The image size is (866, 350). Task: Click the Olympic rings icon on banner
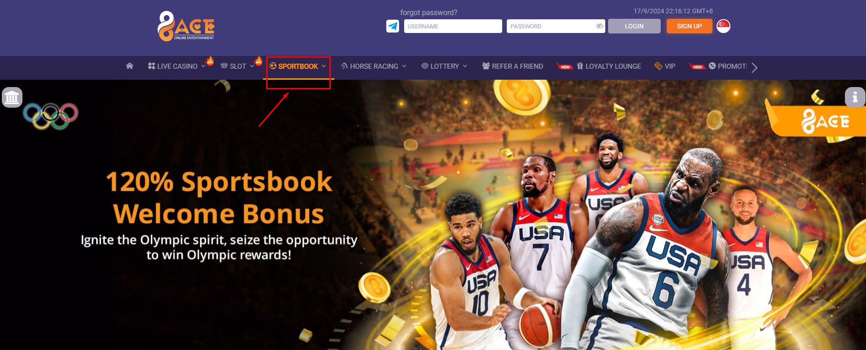[x=51, y=116]
